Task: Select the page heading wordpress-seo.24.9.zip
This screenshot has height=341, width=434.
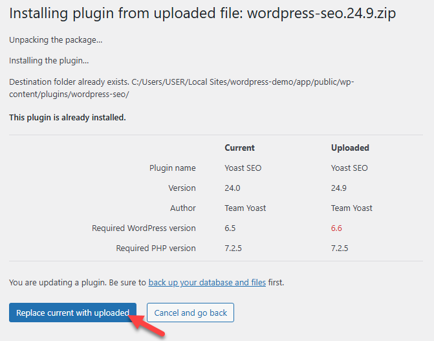Action: point(321,13)
